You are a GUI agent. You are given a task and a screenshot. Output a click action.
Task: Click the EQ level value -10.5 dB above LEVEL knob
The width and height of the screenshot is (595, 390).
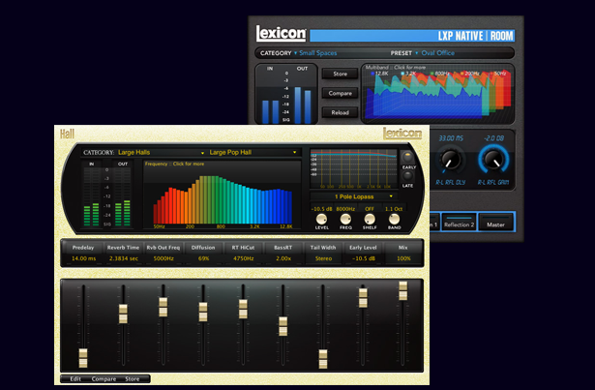click(321, 209)
